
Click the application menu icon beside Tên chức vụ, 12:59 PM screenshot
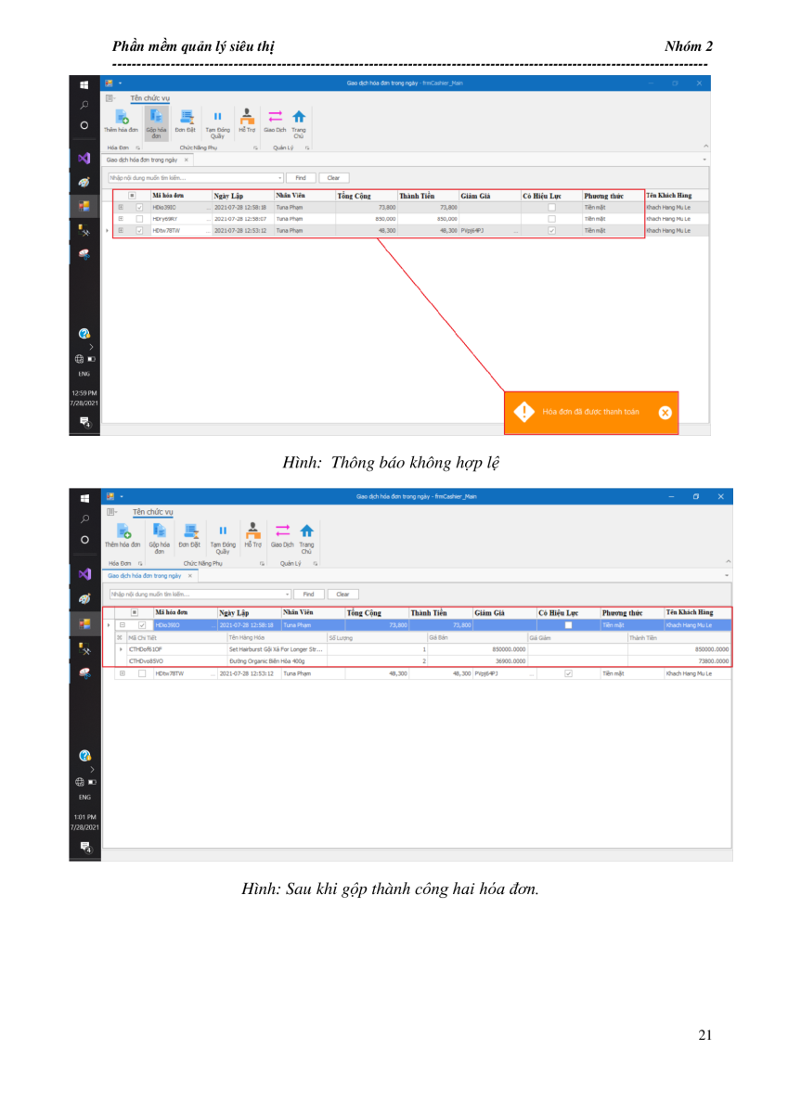[x=109, y=97]
